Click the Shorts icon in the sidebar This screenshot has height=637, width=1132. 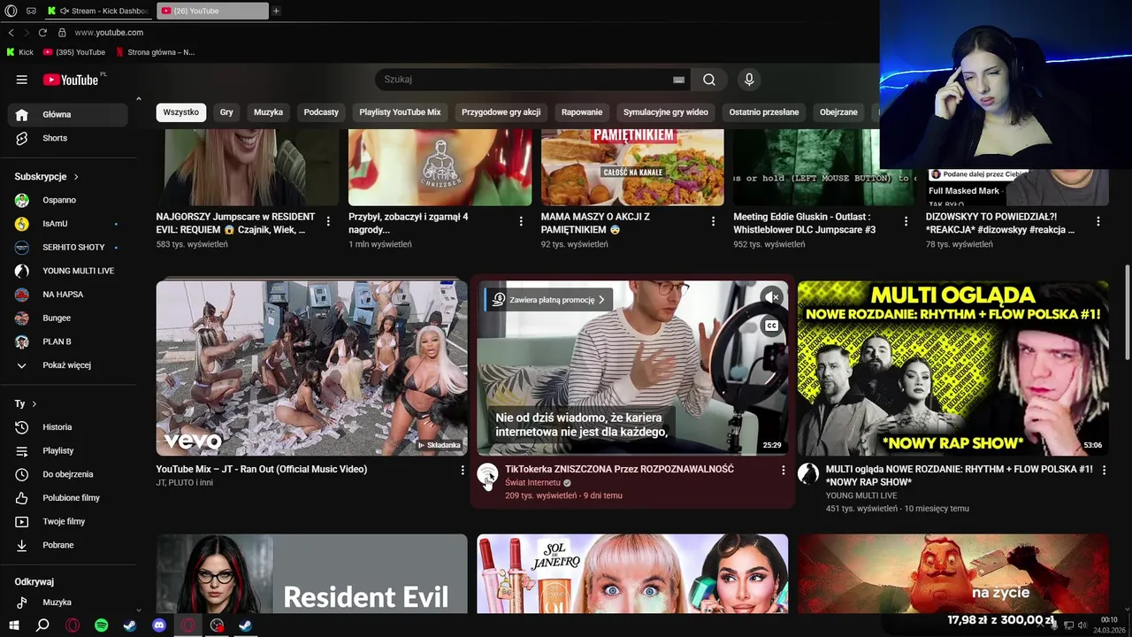click(x=22, y=138)
